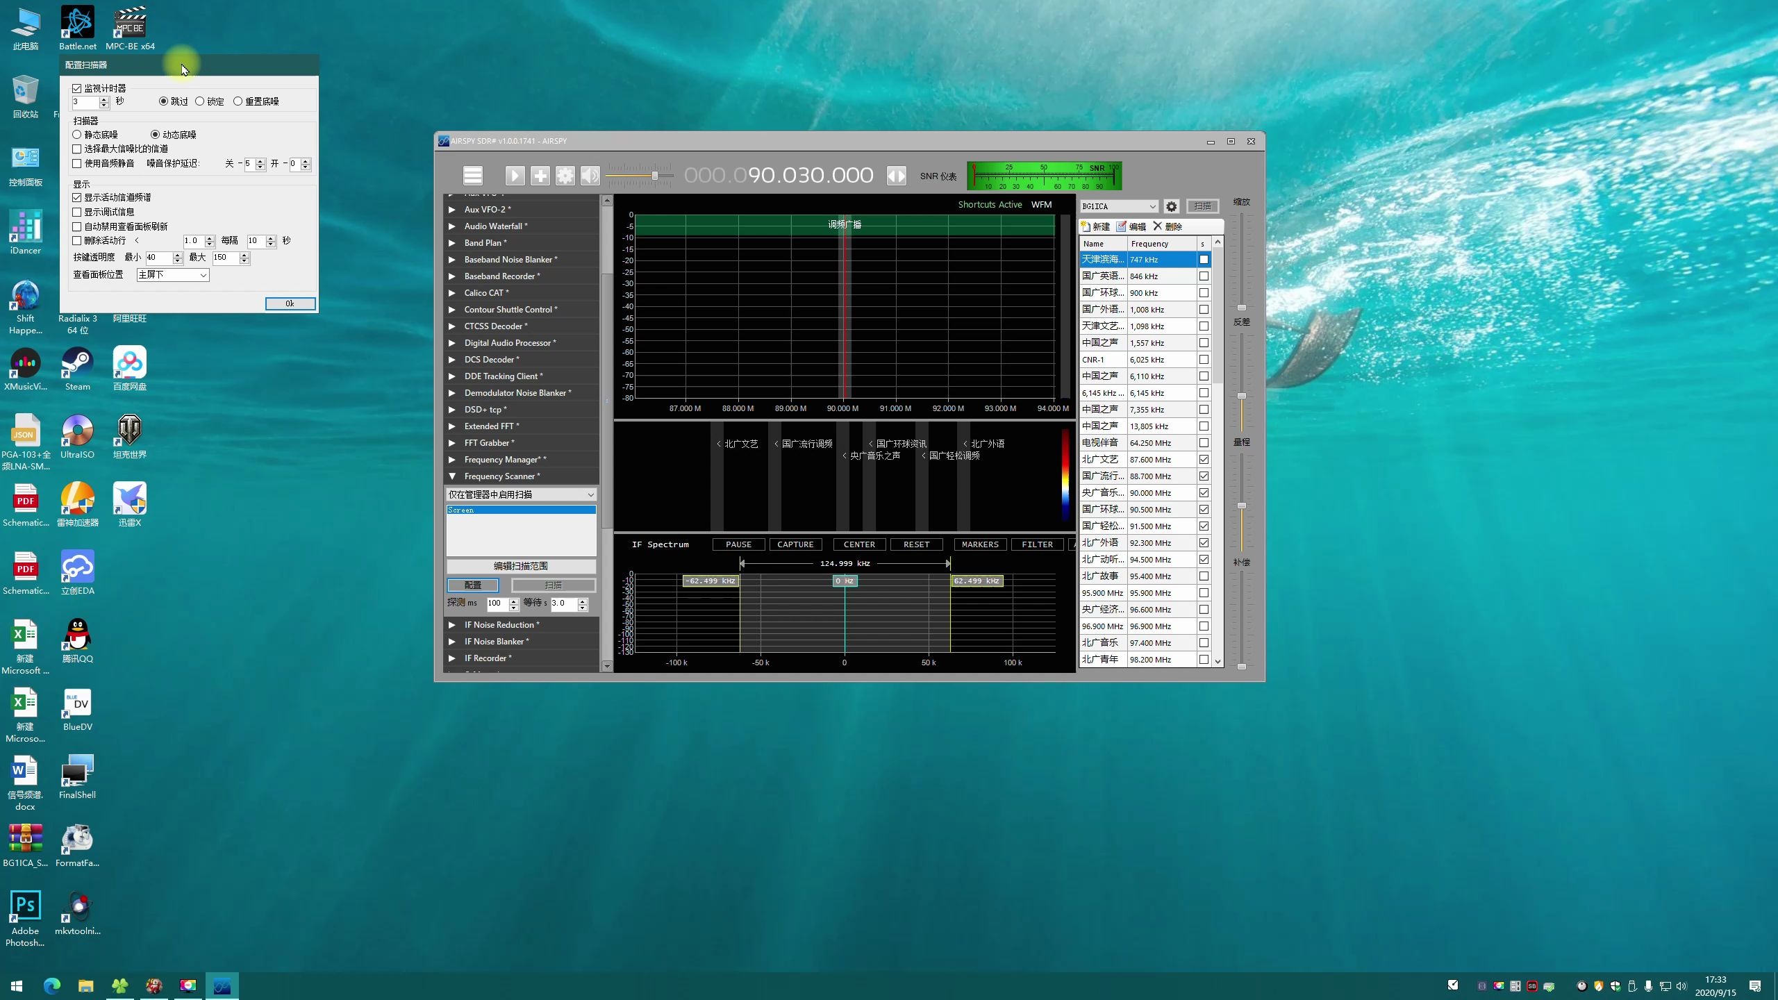Viewport: 1778px width, 1000px height.
Task: Click RESET in IF Spectrum
Action: (916, 544)
